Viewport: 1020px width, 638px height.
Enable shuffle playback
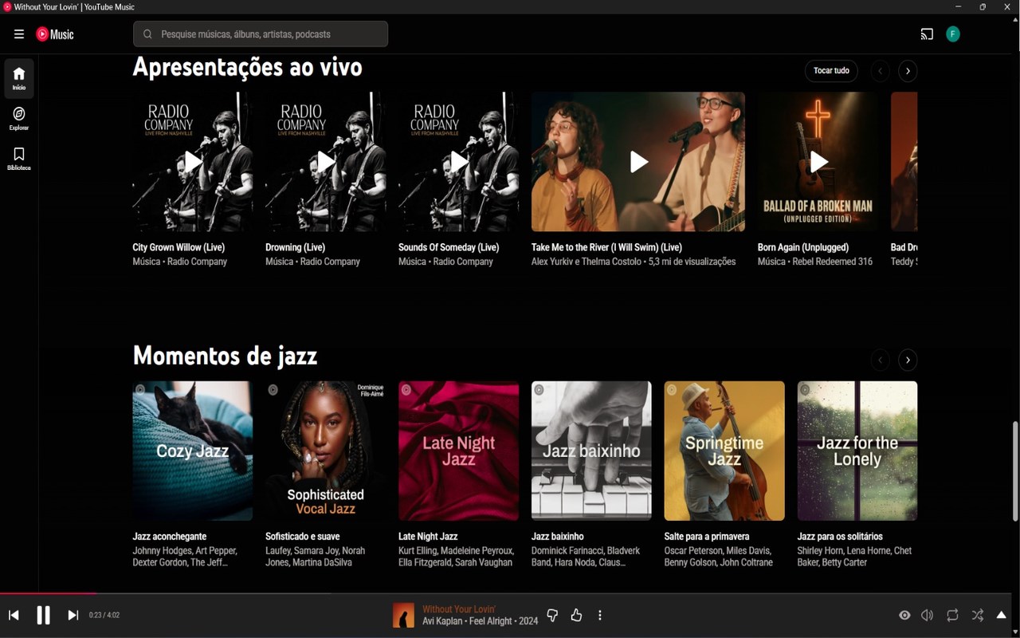[x=977, y=615]
